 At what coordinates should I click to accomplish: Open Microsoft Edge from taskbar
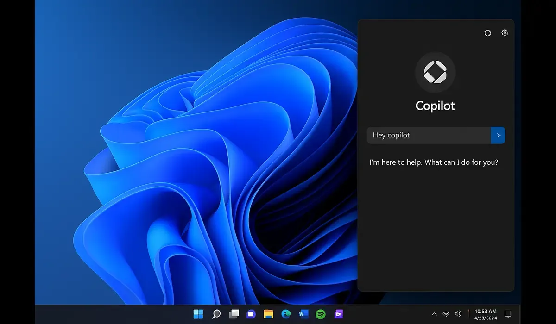pos(286,314)
